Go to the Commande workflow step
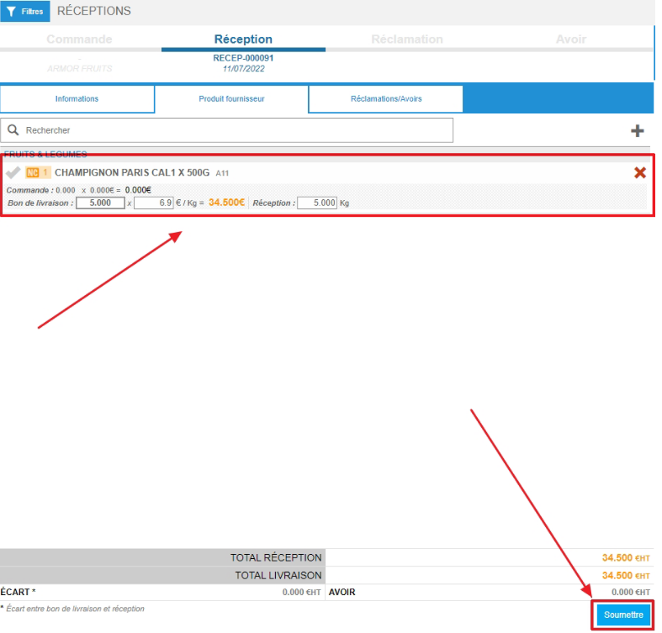Image resolution: width=662 pixels, height=633 pixels. (x=79, y=40)
